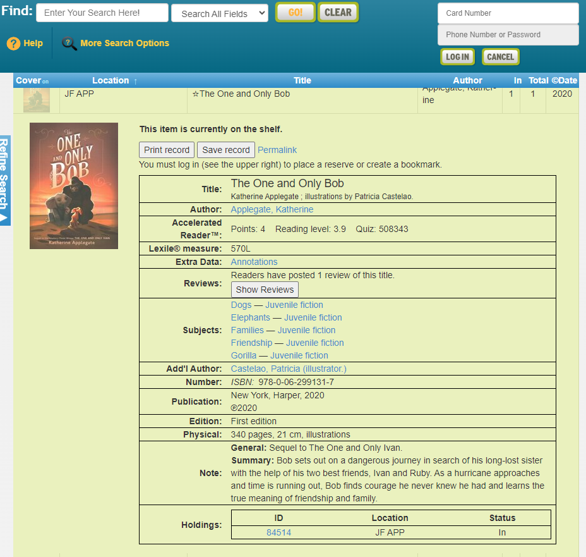Open the Elephants subject link
Image resolution: width=586 pixels, height=557 pixels.
251,317
